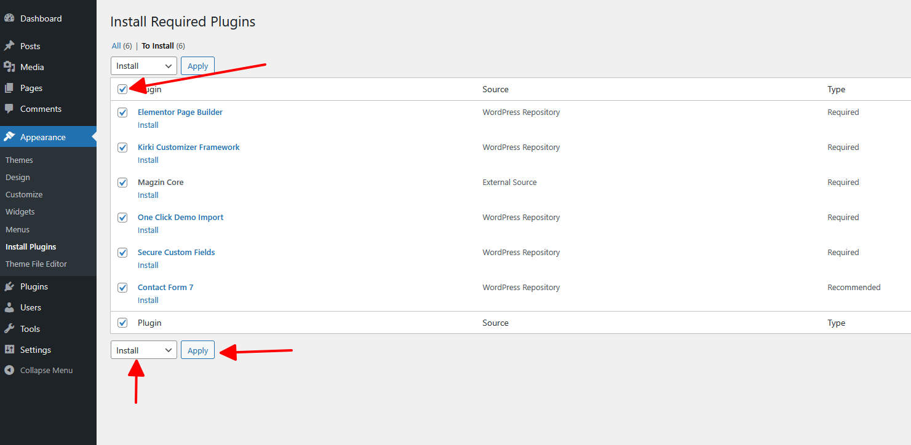Image resolution: width=911 pixels, height=445 pixels.
Task: Open the Customize submenu item
Action: pos(24,194)
